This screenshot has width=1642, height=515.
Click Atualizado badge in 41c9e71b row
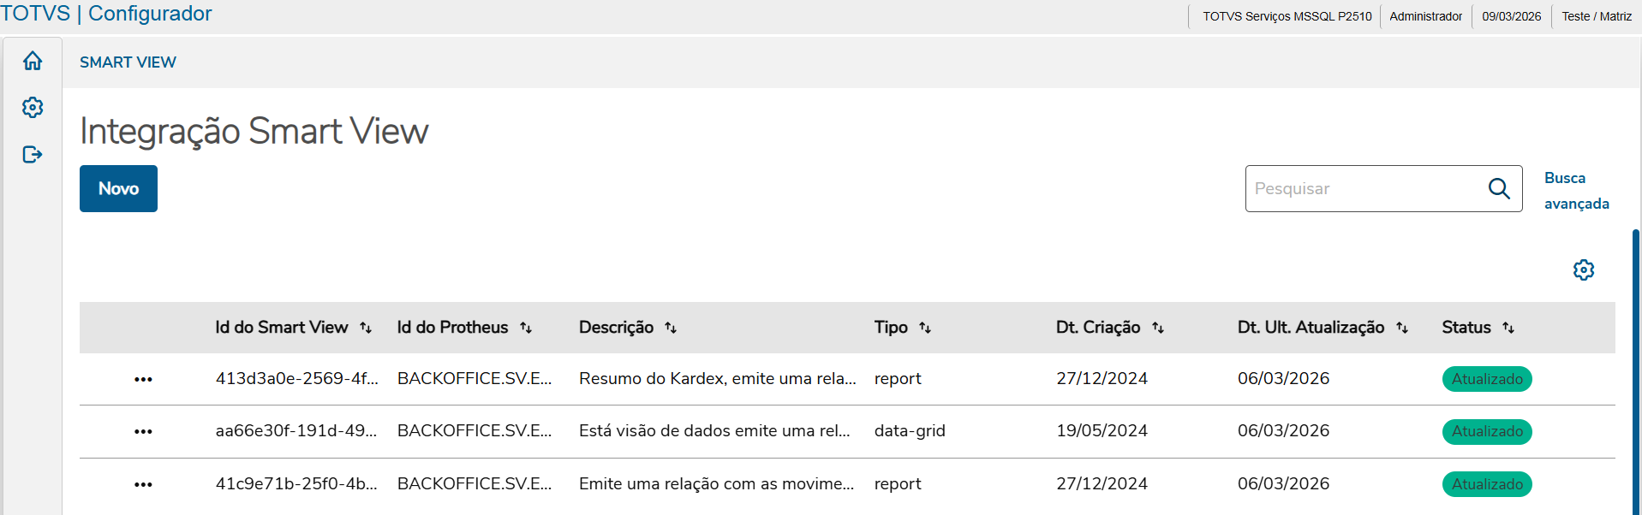click(1487, 484)
